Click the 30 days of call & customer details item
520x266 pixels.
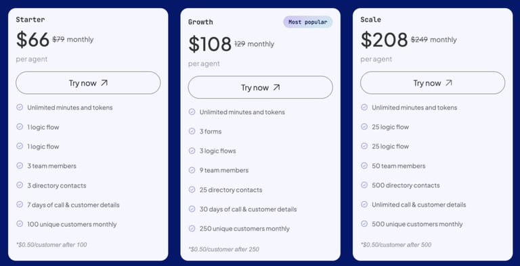(248, 209)
